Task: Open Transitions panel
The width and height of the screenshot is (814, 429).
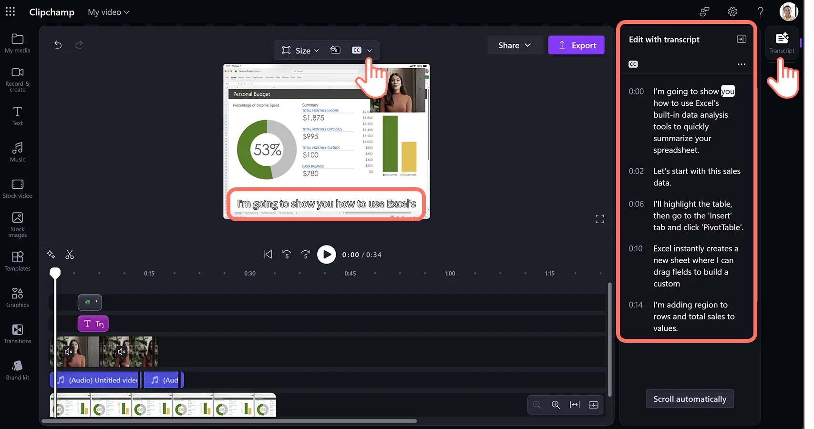Action: click(x=18, y=334)
